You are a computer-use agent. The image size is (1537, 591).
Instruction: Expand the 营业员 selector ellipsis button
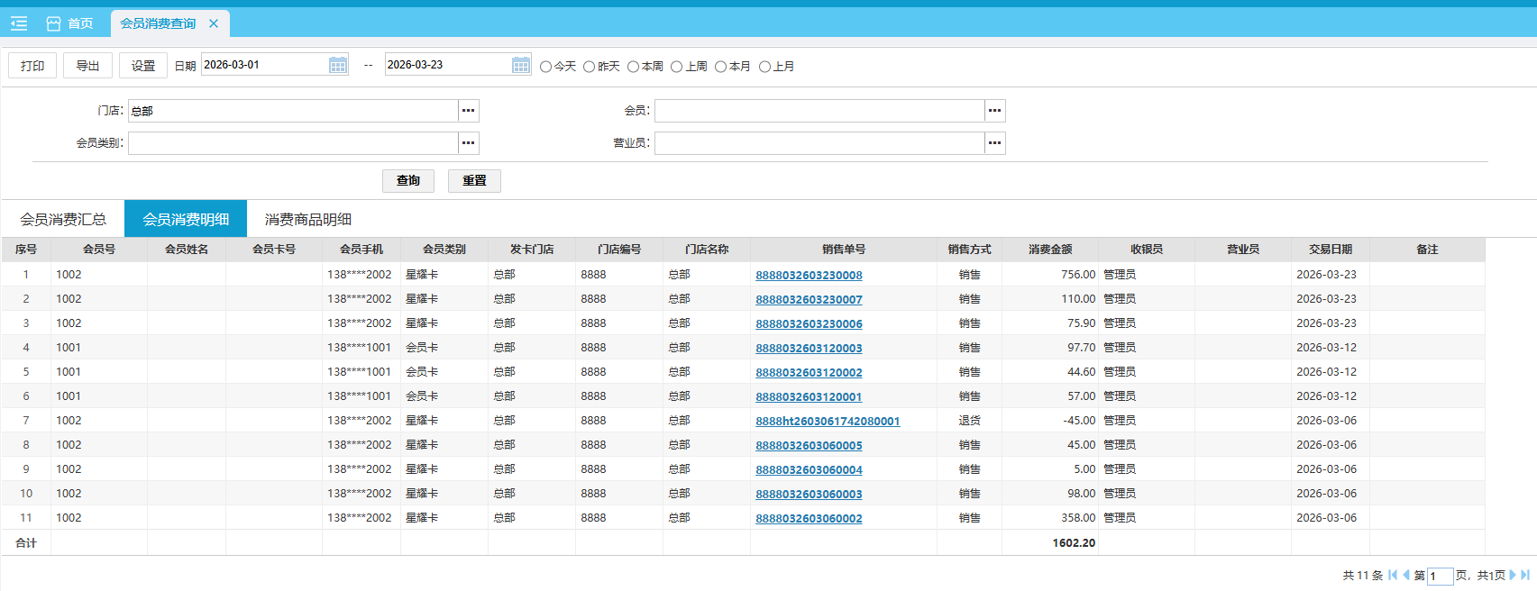coord(994,143)
